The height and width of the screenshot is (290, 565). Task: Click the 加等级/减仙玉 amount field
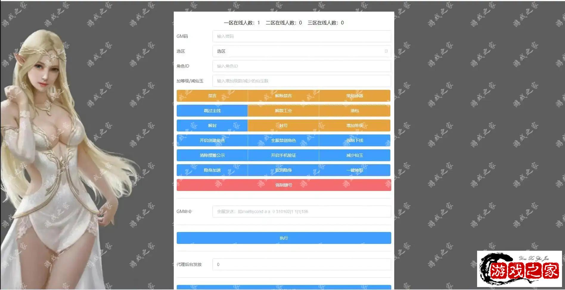301,81
